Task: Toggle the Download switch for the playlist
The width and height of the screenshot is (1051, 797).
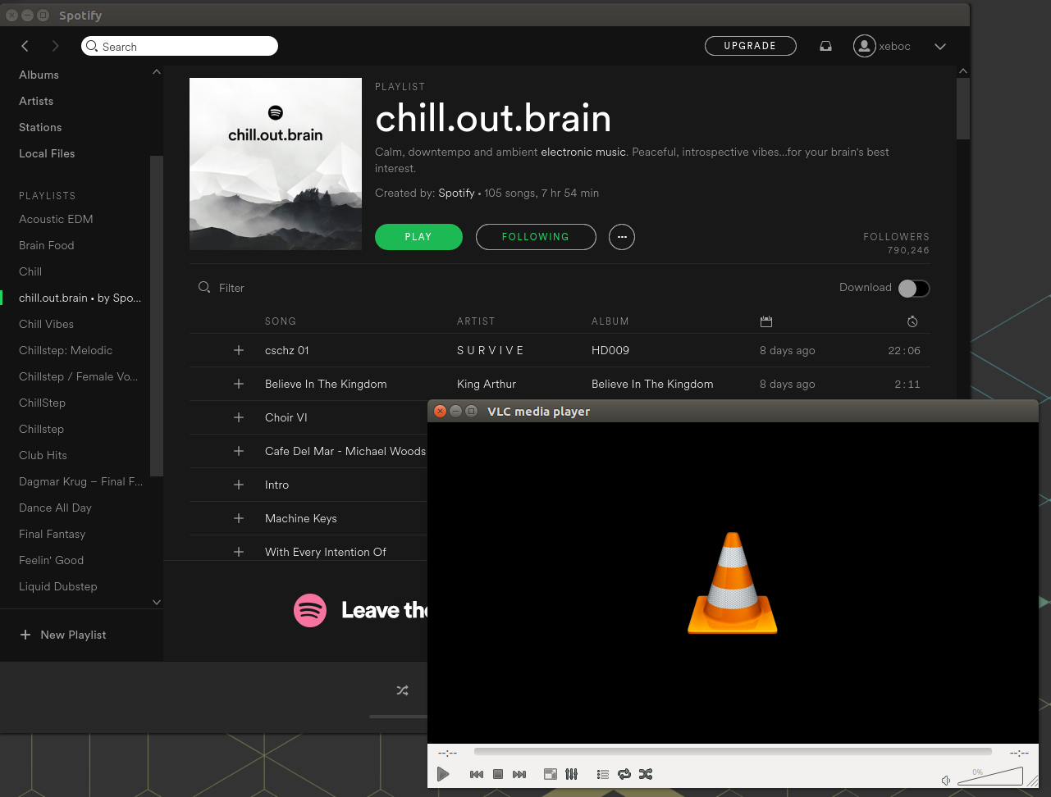Action: pos(913,288)
